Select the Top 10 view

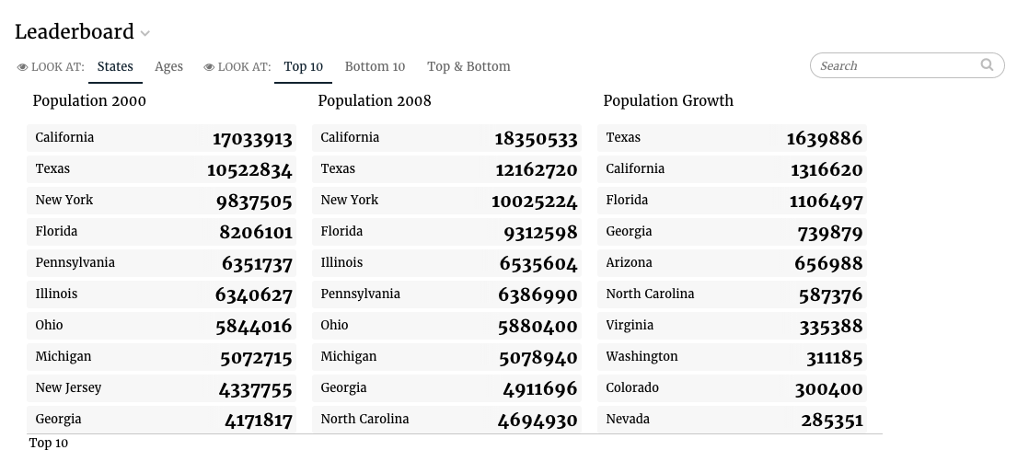pyautogui.click(x=303, y=67)
